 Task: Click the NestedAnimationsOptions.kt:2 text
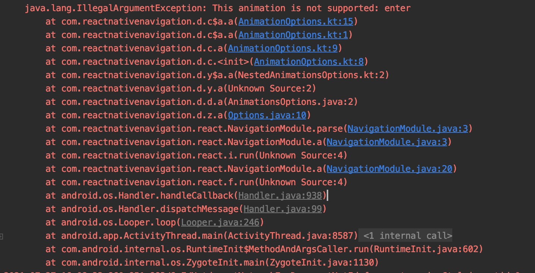pos(311,75)
